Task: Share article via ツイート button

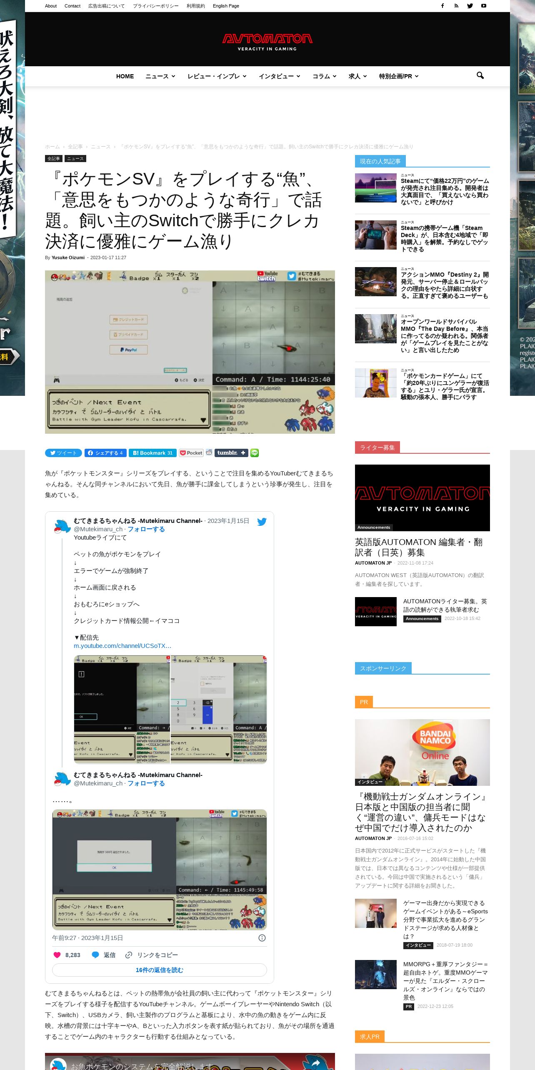Action: pos(63,453)
